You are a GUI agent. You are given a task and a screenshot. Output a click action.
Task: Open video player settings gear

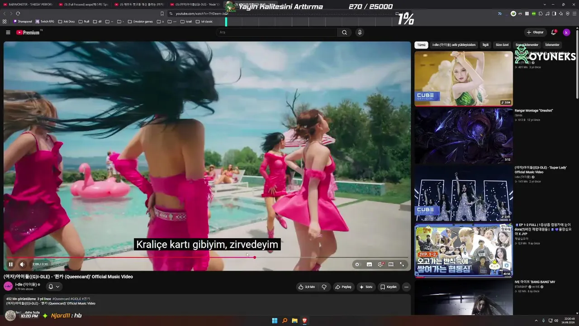pos(380,264)
